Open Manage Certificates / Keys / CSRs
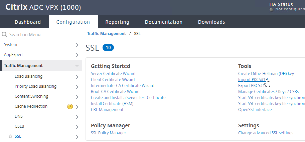The image size is (305, 142). click(268, 92)
